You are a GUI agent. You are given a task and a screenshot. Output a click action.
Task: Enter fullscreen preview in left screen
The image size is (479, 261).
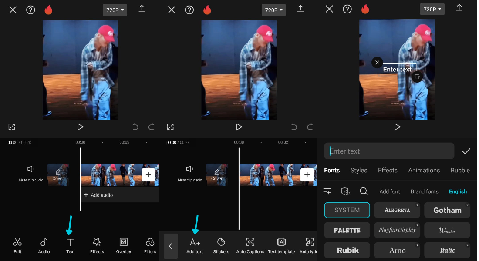point(12,127)
